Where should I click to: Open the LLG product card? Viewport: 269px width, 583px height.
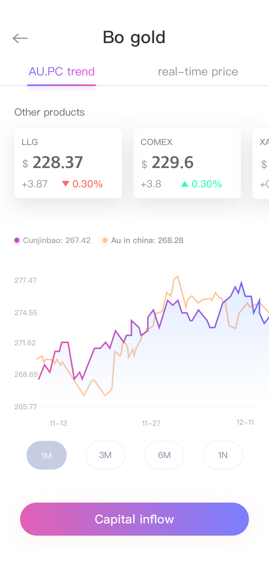pyautogui.click(x=68, y=163)
